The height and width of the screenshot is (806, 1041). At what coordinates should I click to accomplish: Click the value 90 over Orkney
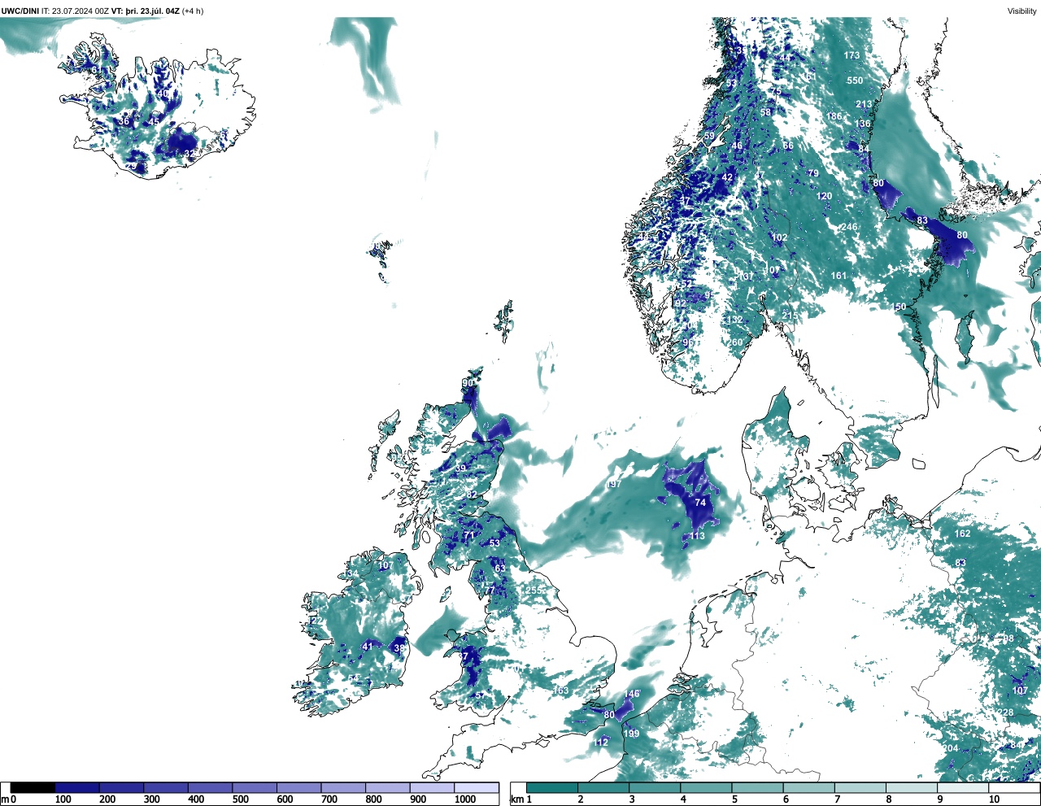(468, 383)
